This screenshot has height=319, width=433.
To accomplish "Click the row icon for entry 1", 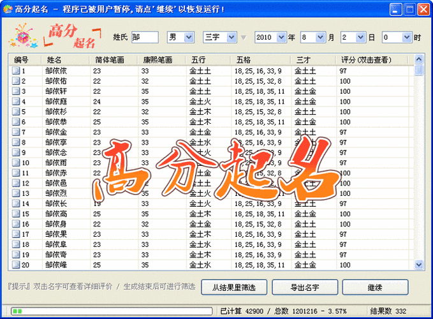I will point(16,71).
